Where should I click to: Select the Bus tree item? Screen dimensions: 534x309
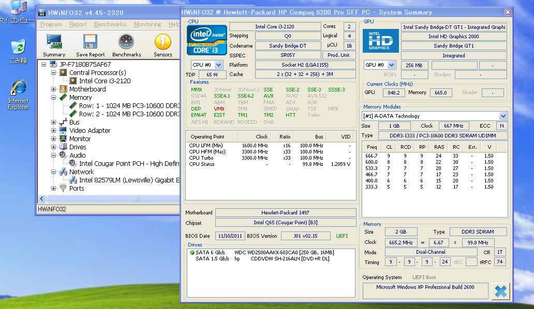[74, 122]
